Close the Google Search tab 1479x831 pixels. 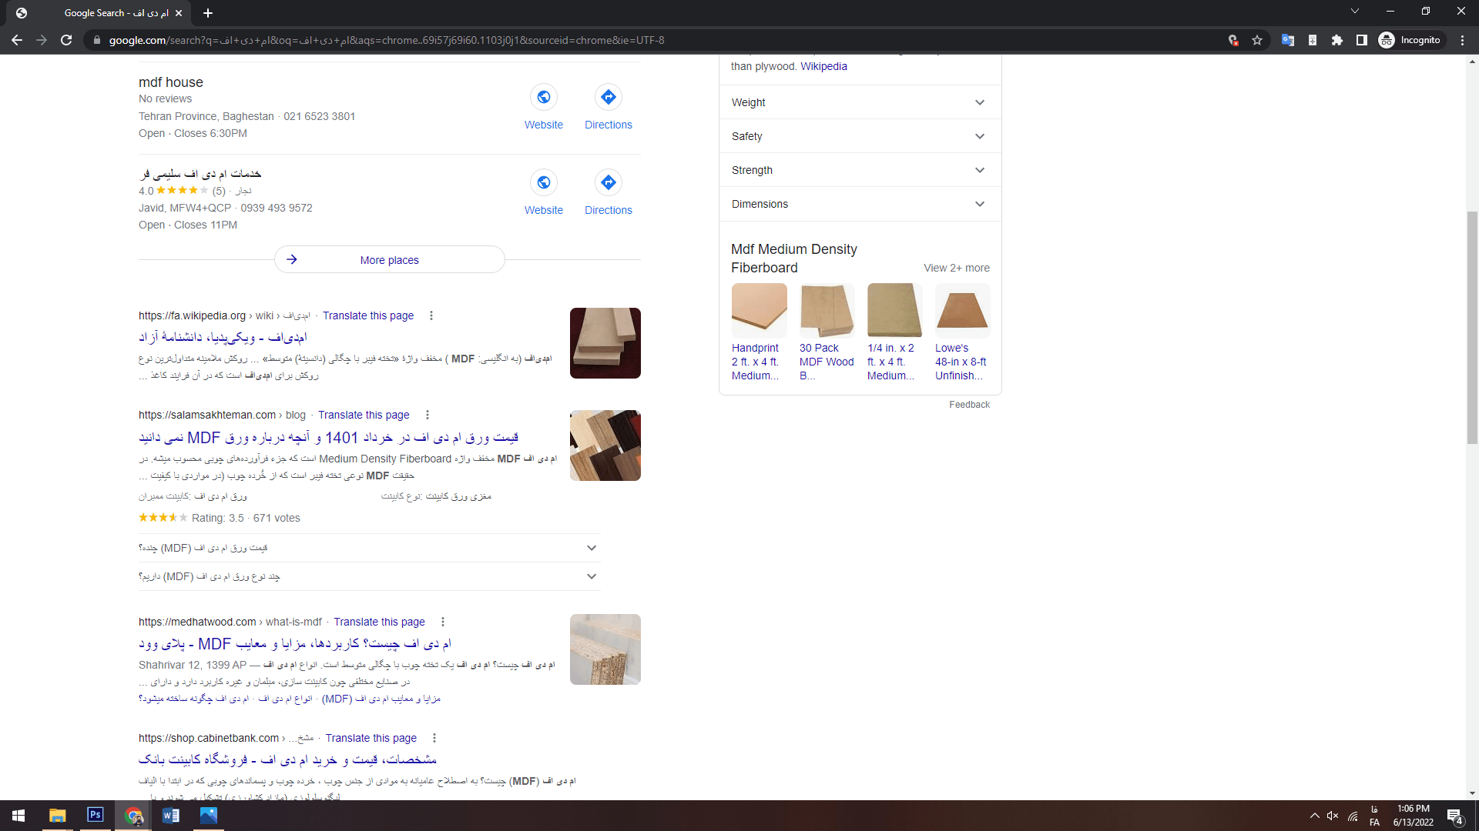(x=179, y=13)
